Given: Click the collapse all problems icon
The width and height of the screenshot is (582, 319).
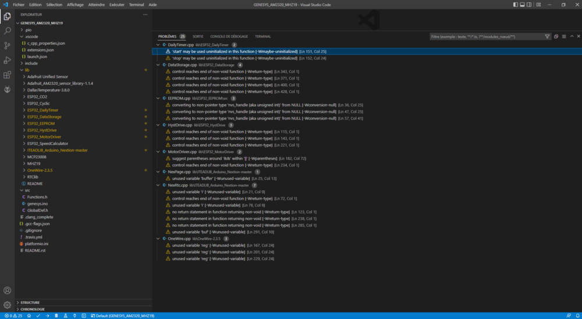Looking at the screenshot, I should (x=556, y=37).
